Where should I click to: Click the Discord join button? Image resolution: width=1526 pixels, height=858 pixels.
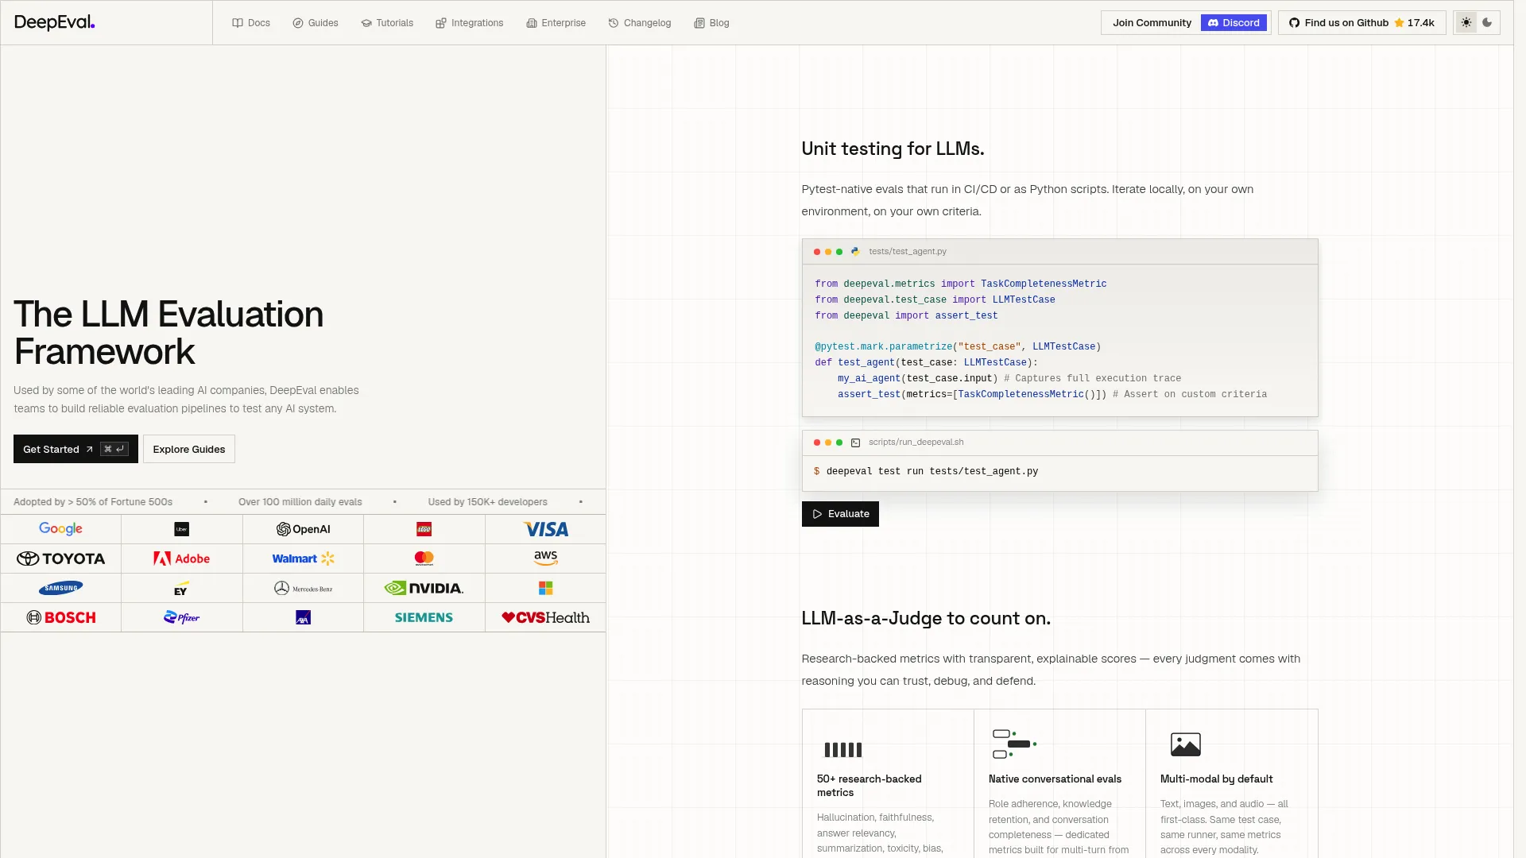click(1234, 23)
